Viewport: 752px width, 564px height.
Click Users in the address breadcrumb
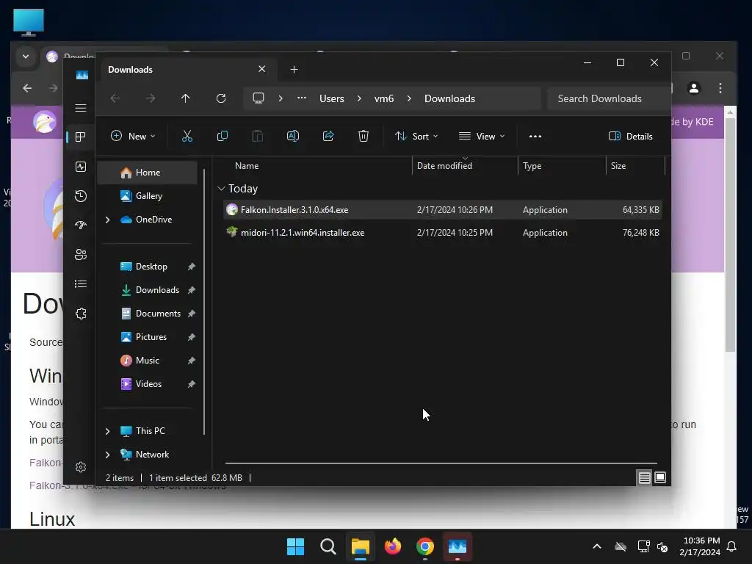coord(332,98)
